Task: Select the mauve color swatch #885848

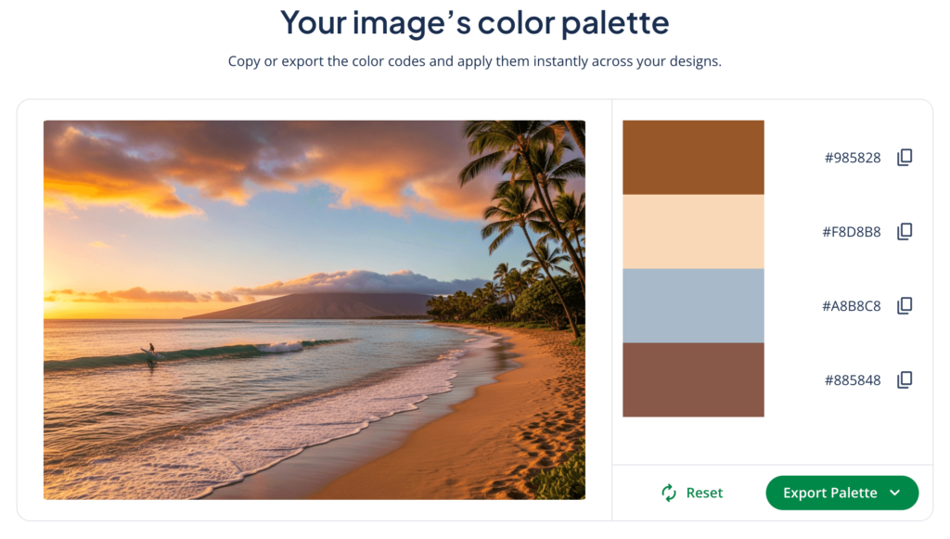Action: (693, 379)
